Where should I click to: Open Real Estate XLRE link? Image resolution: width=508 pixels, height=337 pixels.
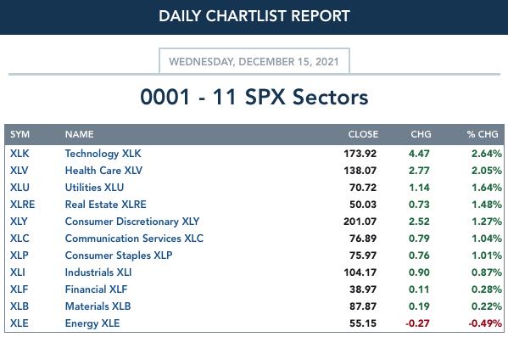[x=106, y=205]
